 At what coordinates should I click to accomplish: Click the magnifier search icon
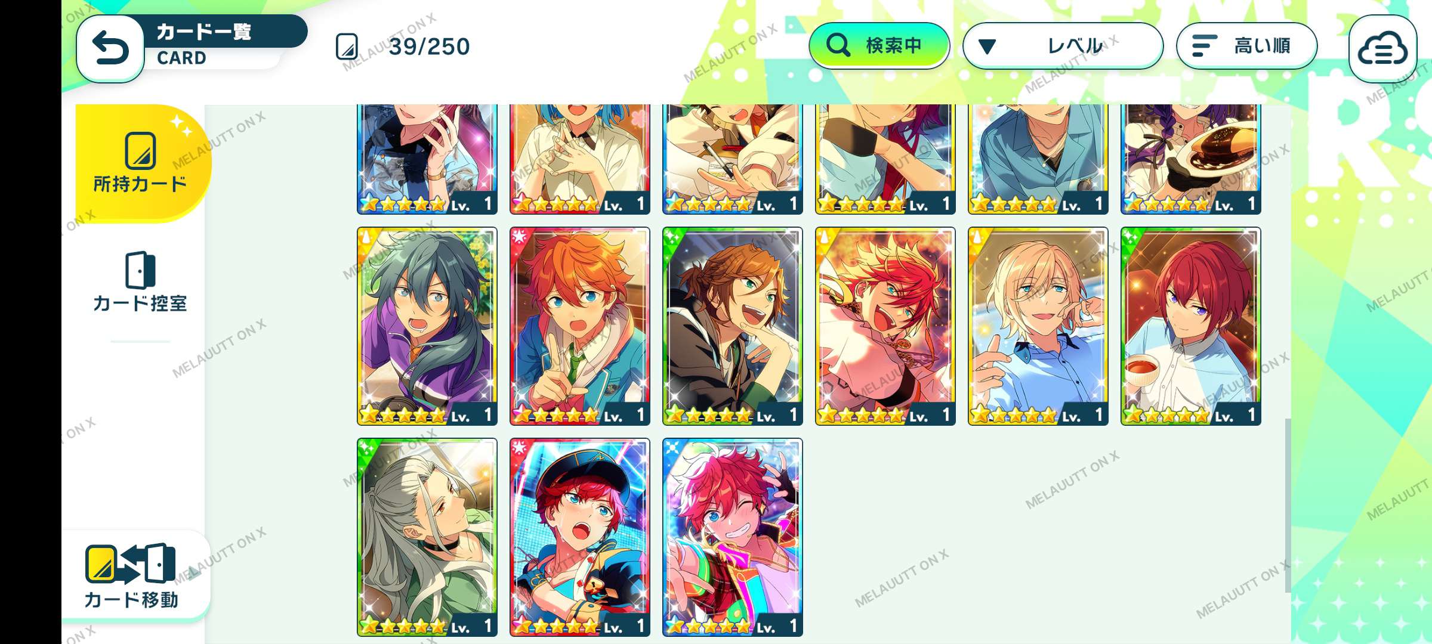pyautogui.click(x=838, y=45)
